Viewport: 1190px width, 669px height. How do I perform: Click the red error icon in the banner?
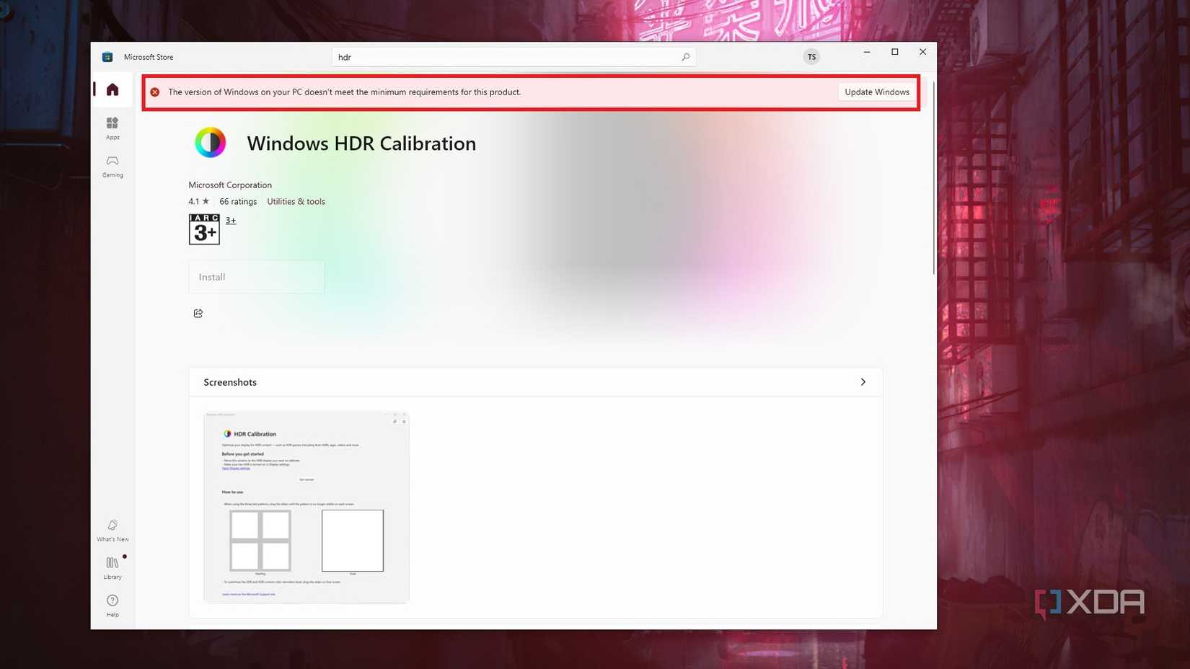tap(155, 92)
